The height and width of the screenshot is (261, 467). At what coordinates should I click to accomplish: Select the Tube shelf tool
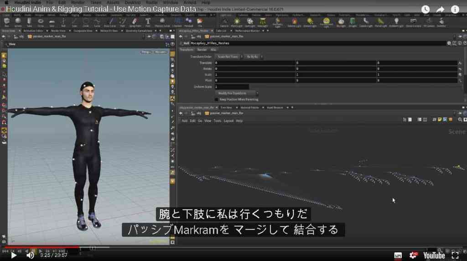pyautogui.click(x=29, y=22)
